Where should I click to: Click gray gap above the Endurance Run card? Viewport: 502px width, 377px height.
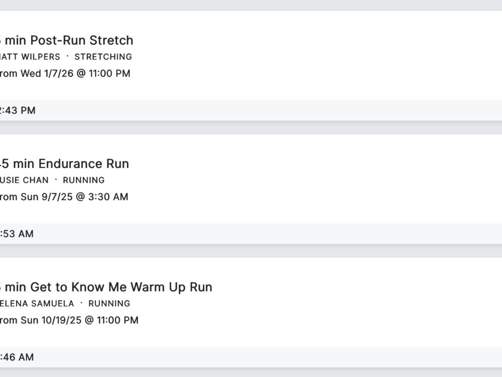[251, 128]
